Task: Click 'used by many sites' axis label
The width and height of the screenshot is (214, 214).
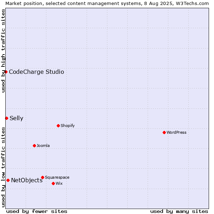Action: pos(179,212)
